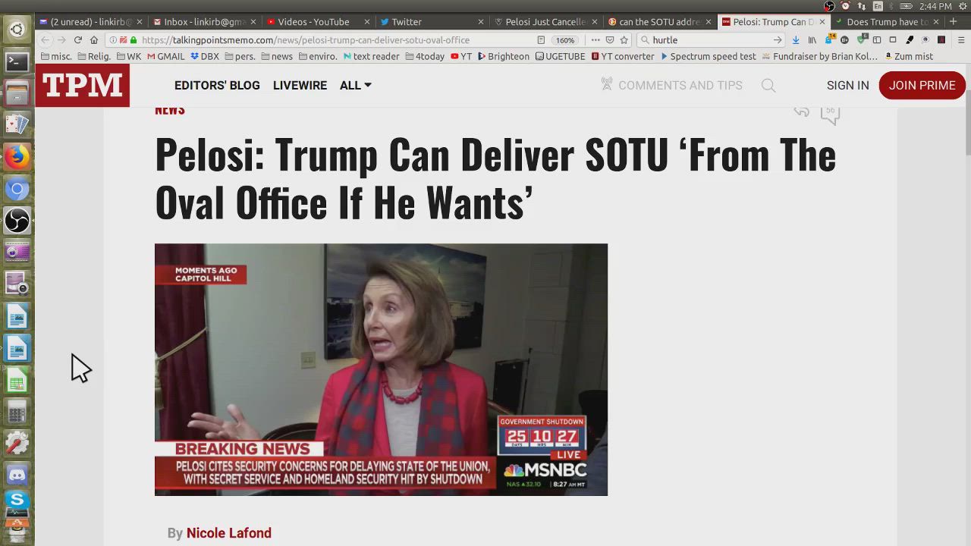Viewport: 971px width, 546px height.
Task: Bookmark this page with the star icon
Action: (x=624, y=40)
